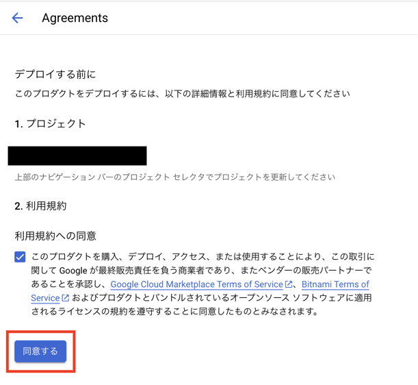Open Google Cloud Marketplace Terms of Service link
Screen dimensions: 418x385
(x=196, y=284)
